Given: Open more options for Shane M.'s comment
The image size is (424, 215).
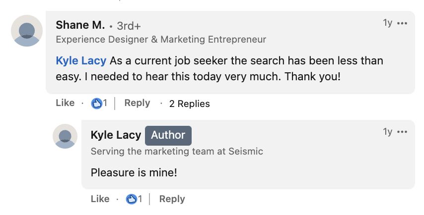Looking at the screenshot, I should (403, 23).
